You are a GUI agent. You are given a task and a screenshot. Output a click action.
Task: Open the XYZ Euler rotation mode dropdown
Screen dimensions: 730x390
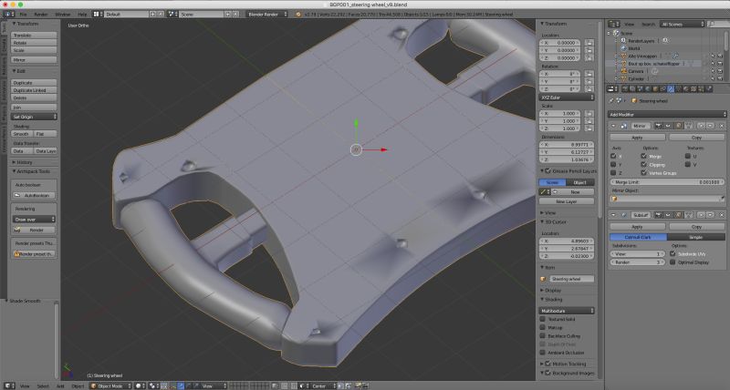tap(567, 97)
